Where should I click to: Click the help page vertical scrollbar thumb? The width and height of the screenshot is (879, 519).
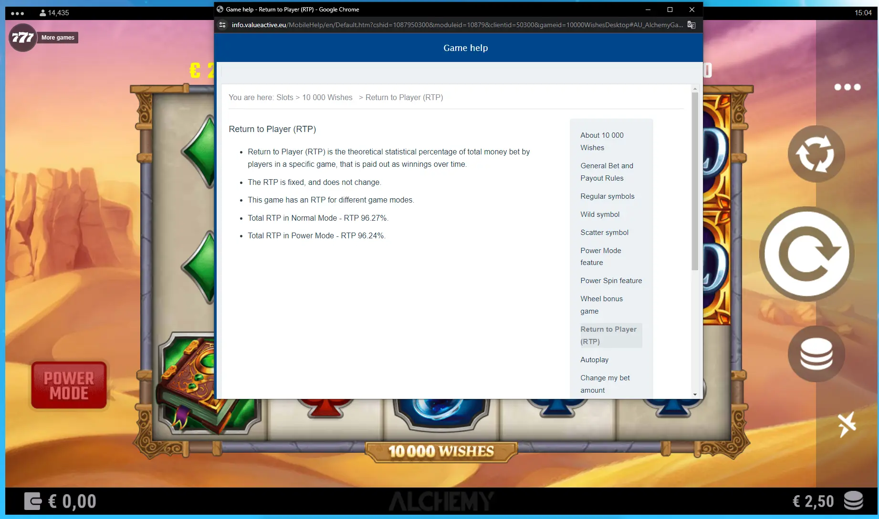click(x=695, y=181)
